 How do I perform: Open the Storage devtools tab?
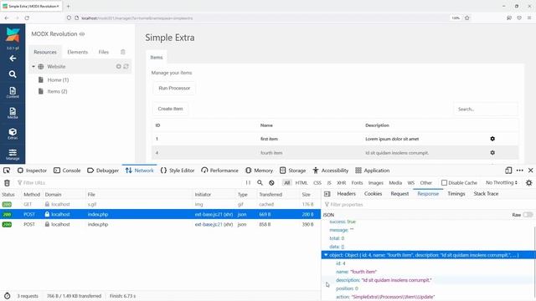(292, 171)
